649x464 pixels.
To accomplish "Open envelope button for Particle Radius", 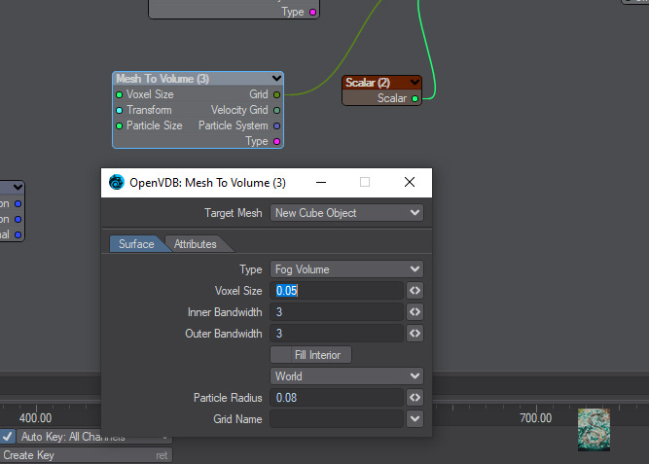I will click(x=415, y=398).
